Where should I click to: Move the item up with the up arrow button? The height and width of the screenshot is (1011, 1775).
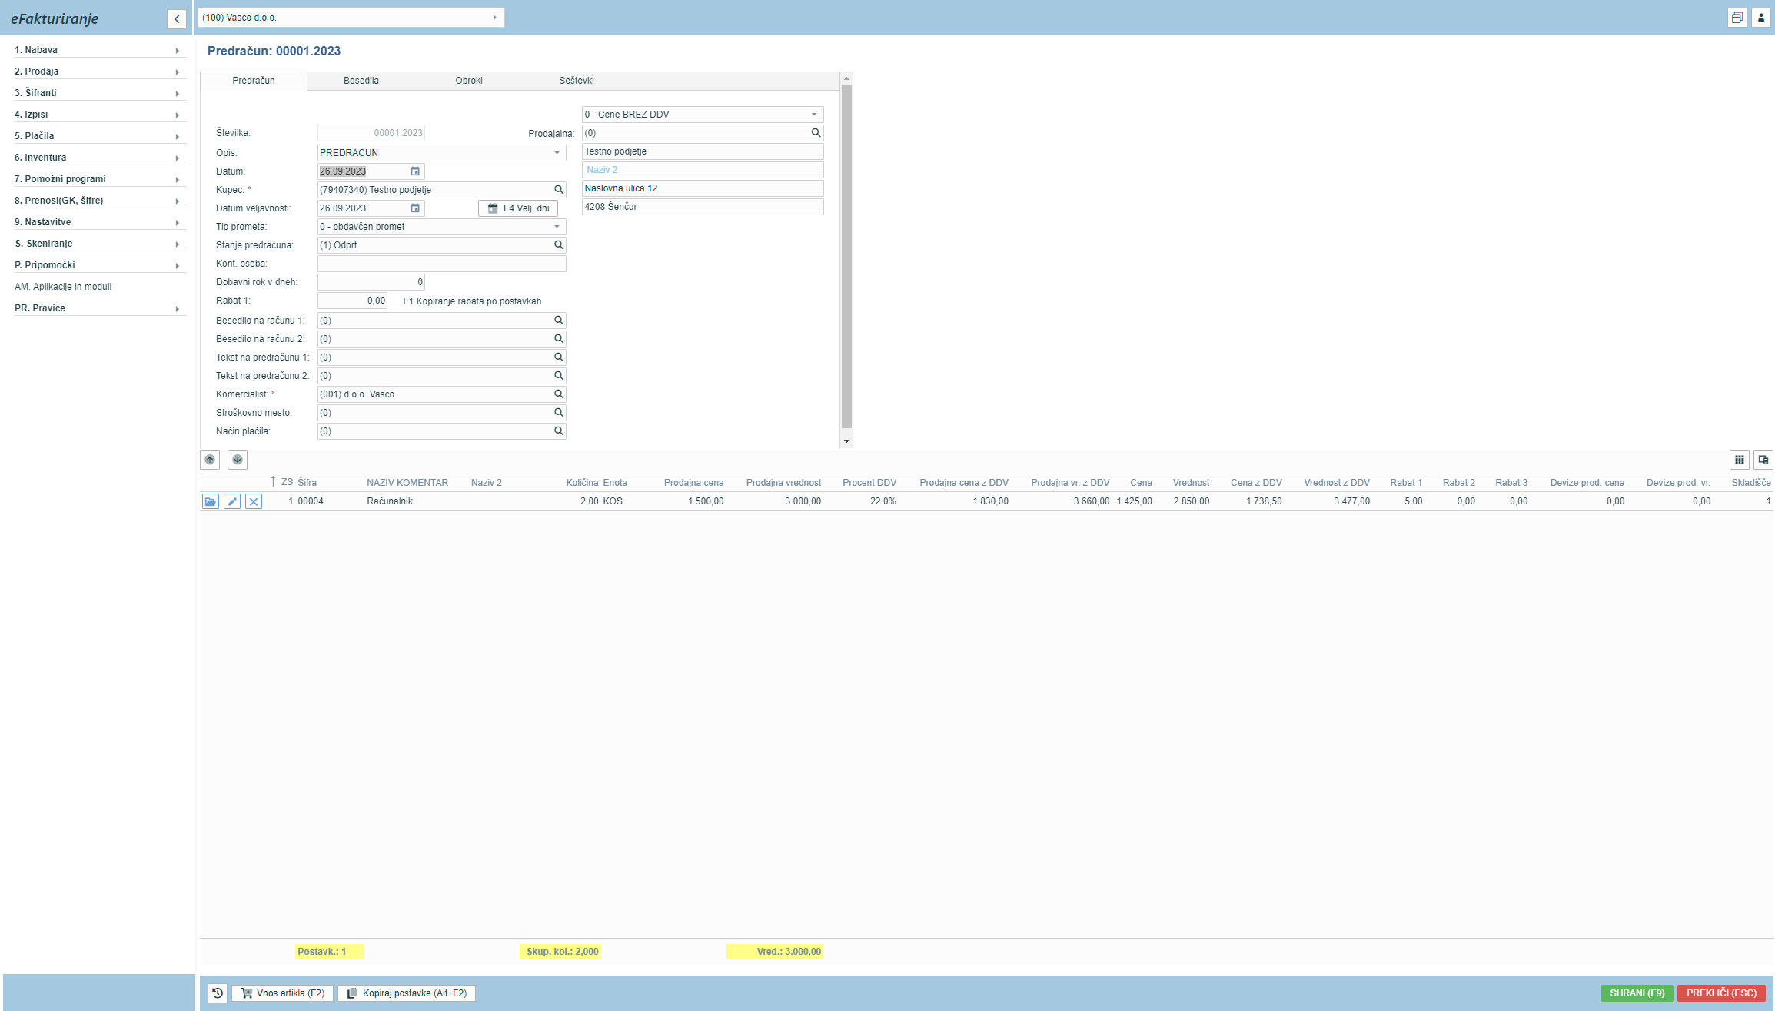click(x=210, y=460)
